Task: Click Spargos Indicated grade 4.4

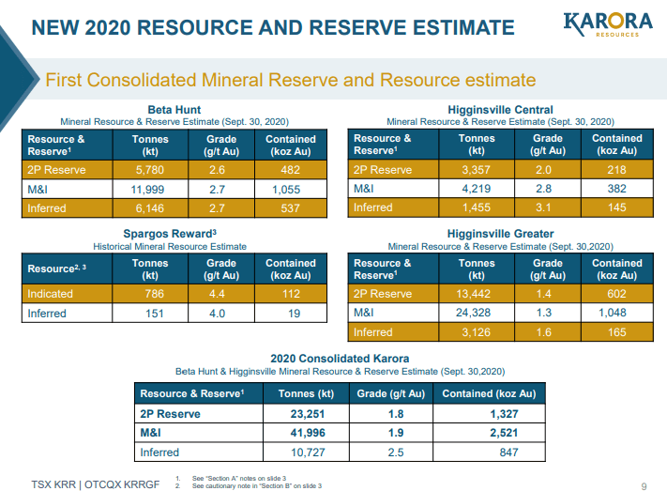Action: coord(217,294)
